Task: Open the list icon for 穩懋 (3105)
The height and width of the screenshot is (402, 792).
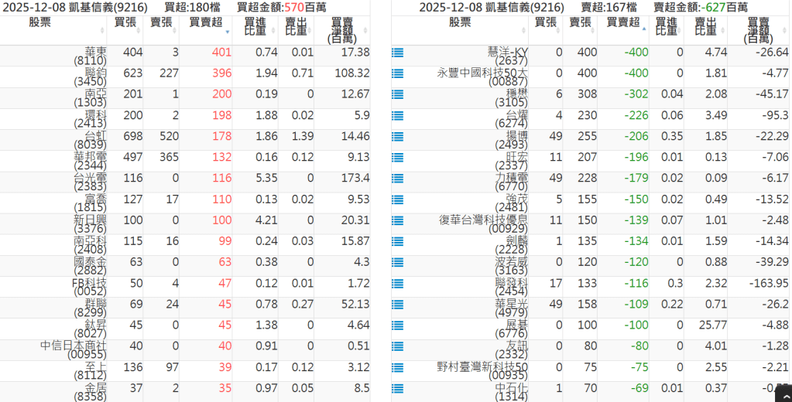Action: (398, 95)
